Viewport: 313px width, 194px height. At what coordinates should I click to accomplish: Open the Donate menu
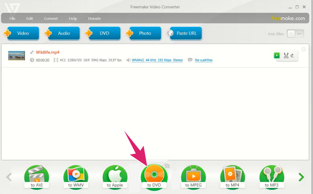pyautogui.click(x=94, y=18)
